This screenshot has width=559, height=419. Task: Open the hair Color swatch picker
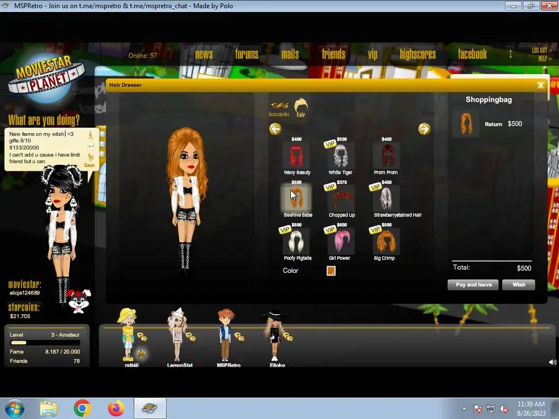(331, 271)
